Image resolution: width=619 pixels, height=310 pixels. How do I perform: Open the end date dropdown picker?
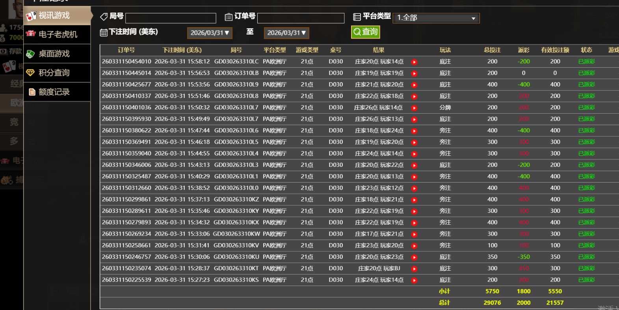coord(286,33)
